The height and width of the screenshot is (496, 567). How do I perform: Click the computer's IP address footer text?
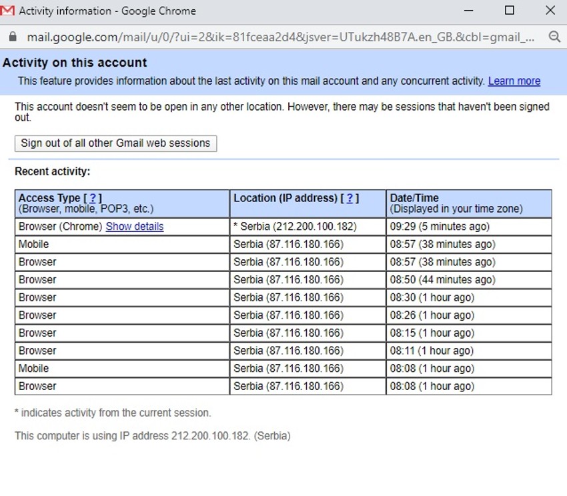coord(152,436)
